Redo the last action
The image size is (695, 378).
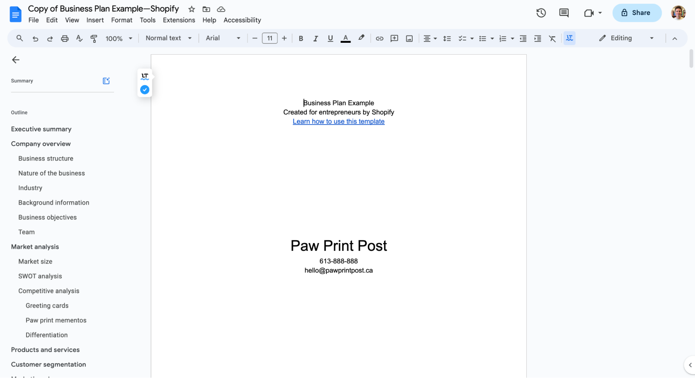50,38
